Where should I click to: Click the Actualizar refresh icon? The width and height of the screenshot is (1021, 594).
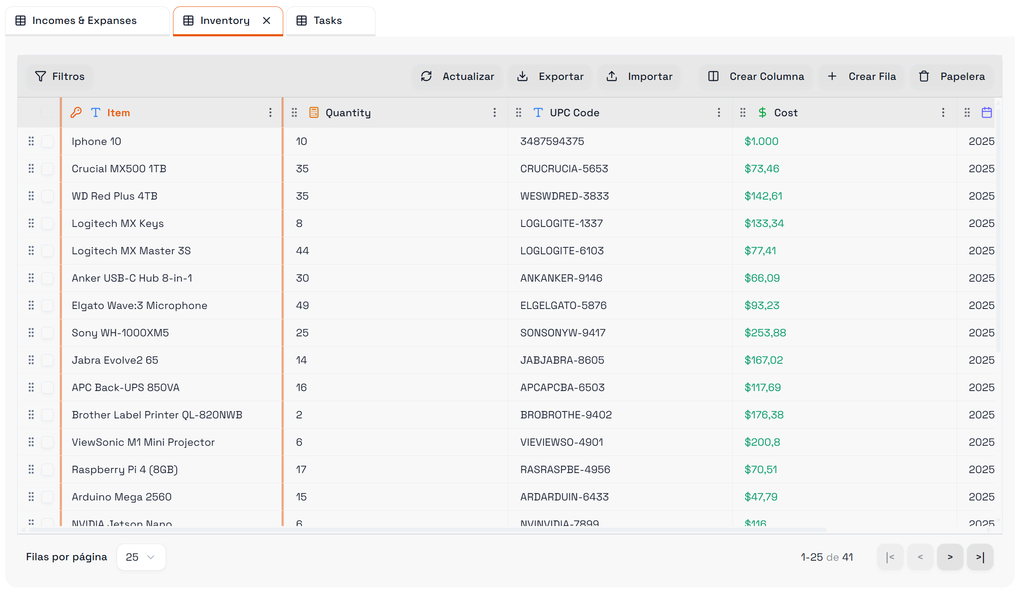click(x=426, y=76)
